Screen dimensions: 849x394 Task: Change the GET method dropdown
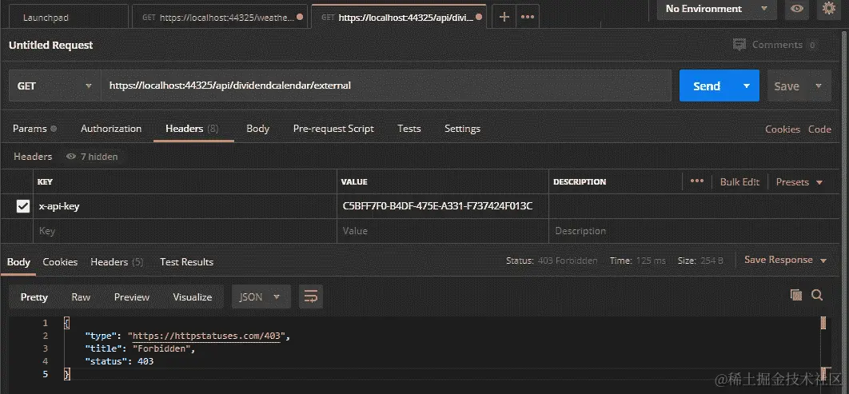pyautogui.click(x=54, y=86)
